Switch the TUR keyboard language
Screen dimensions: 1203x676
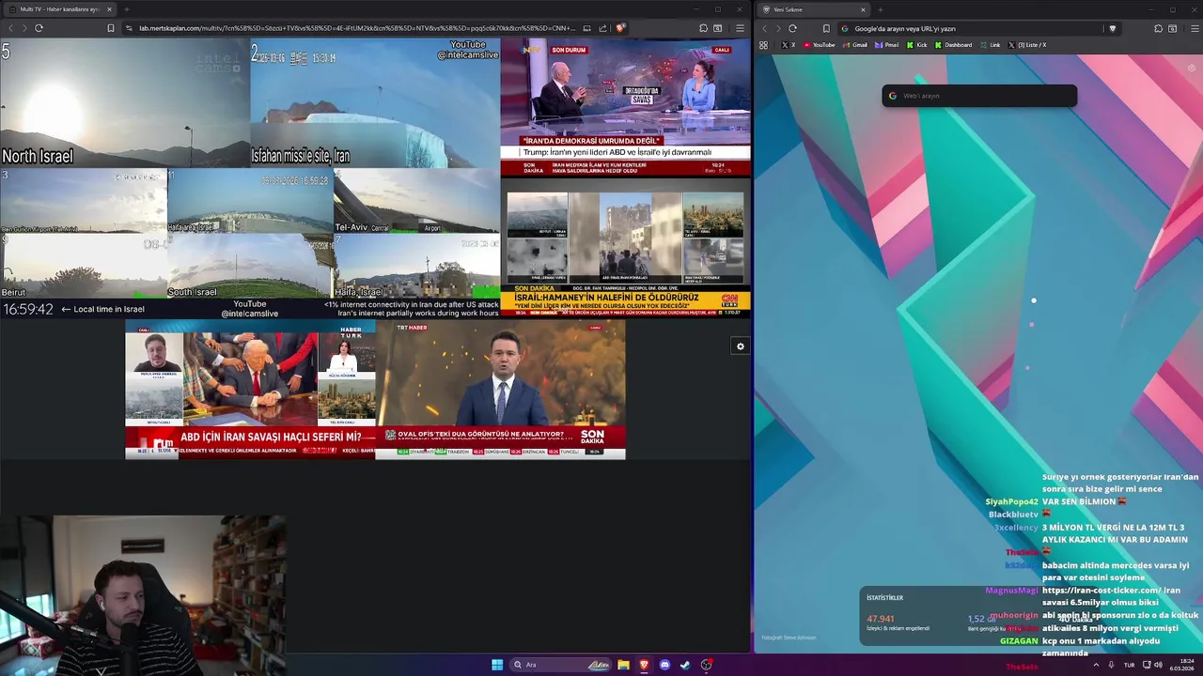(1130, 665)
